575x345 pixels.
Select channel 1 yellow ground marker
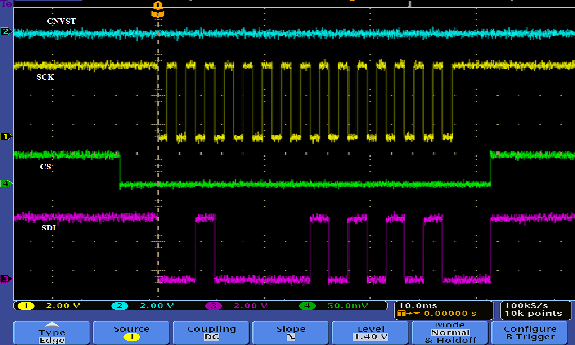click(x=6, y=136)
